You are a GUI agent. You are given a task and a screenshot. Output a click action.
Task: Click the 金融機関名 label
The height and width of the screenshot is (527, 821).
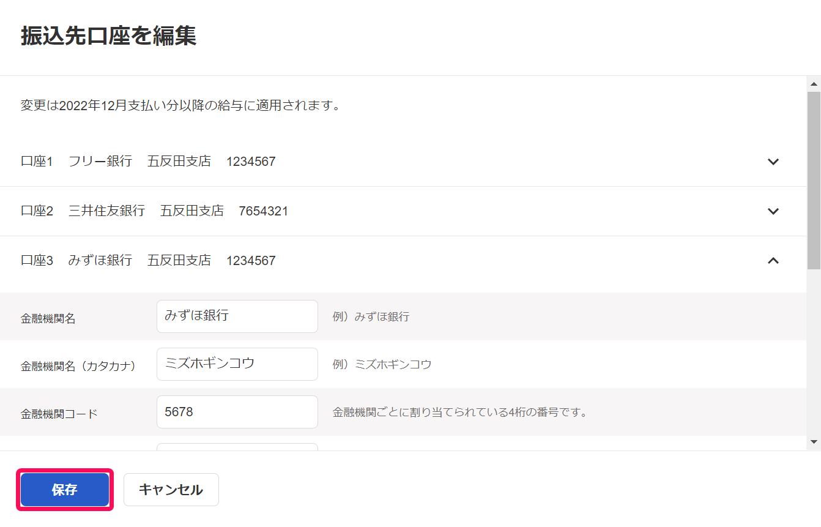click(x=48, y=318)
